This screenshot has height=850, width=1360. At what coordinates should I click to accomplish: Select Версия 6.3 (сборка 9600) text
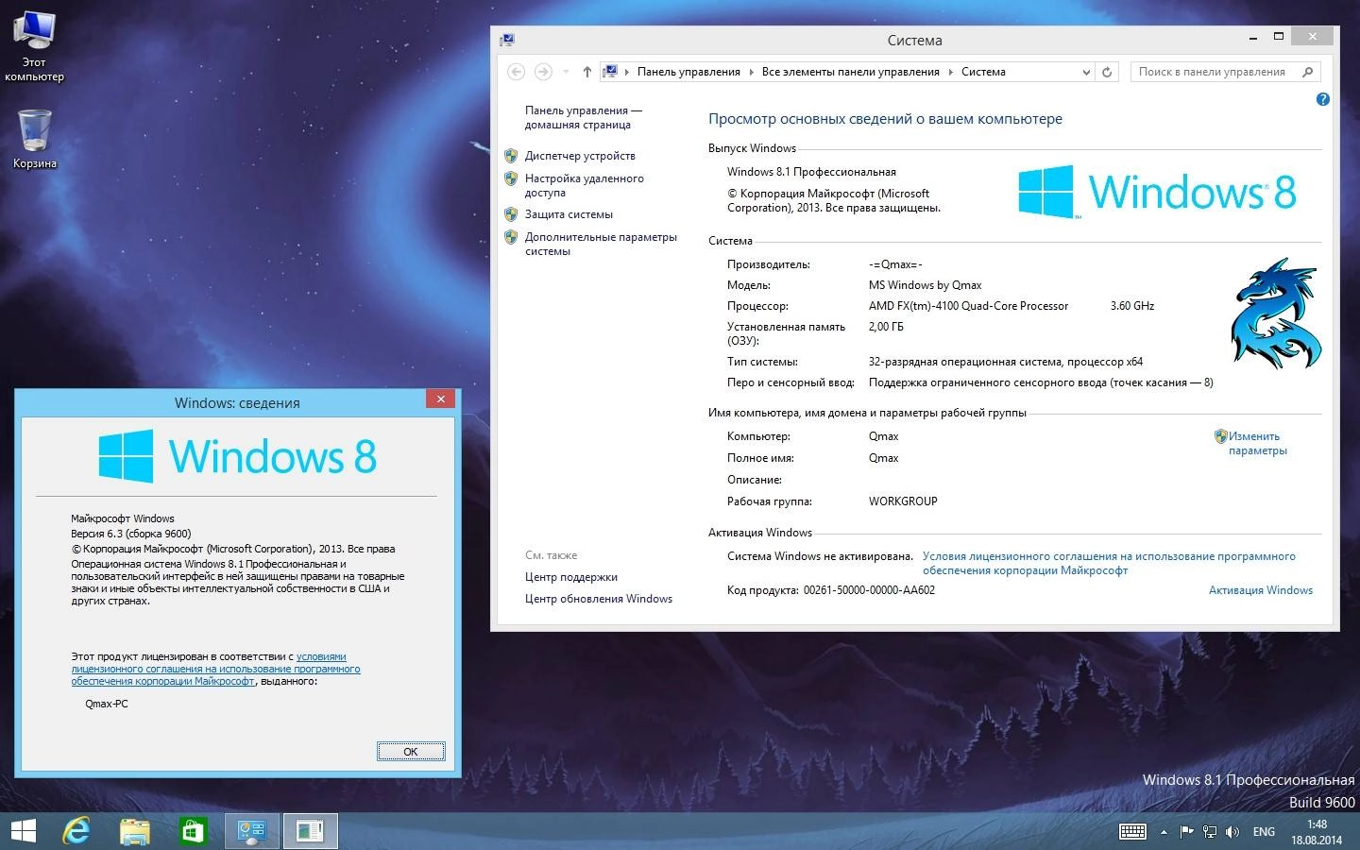130,534
